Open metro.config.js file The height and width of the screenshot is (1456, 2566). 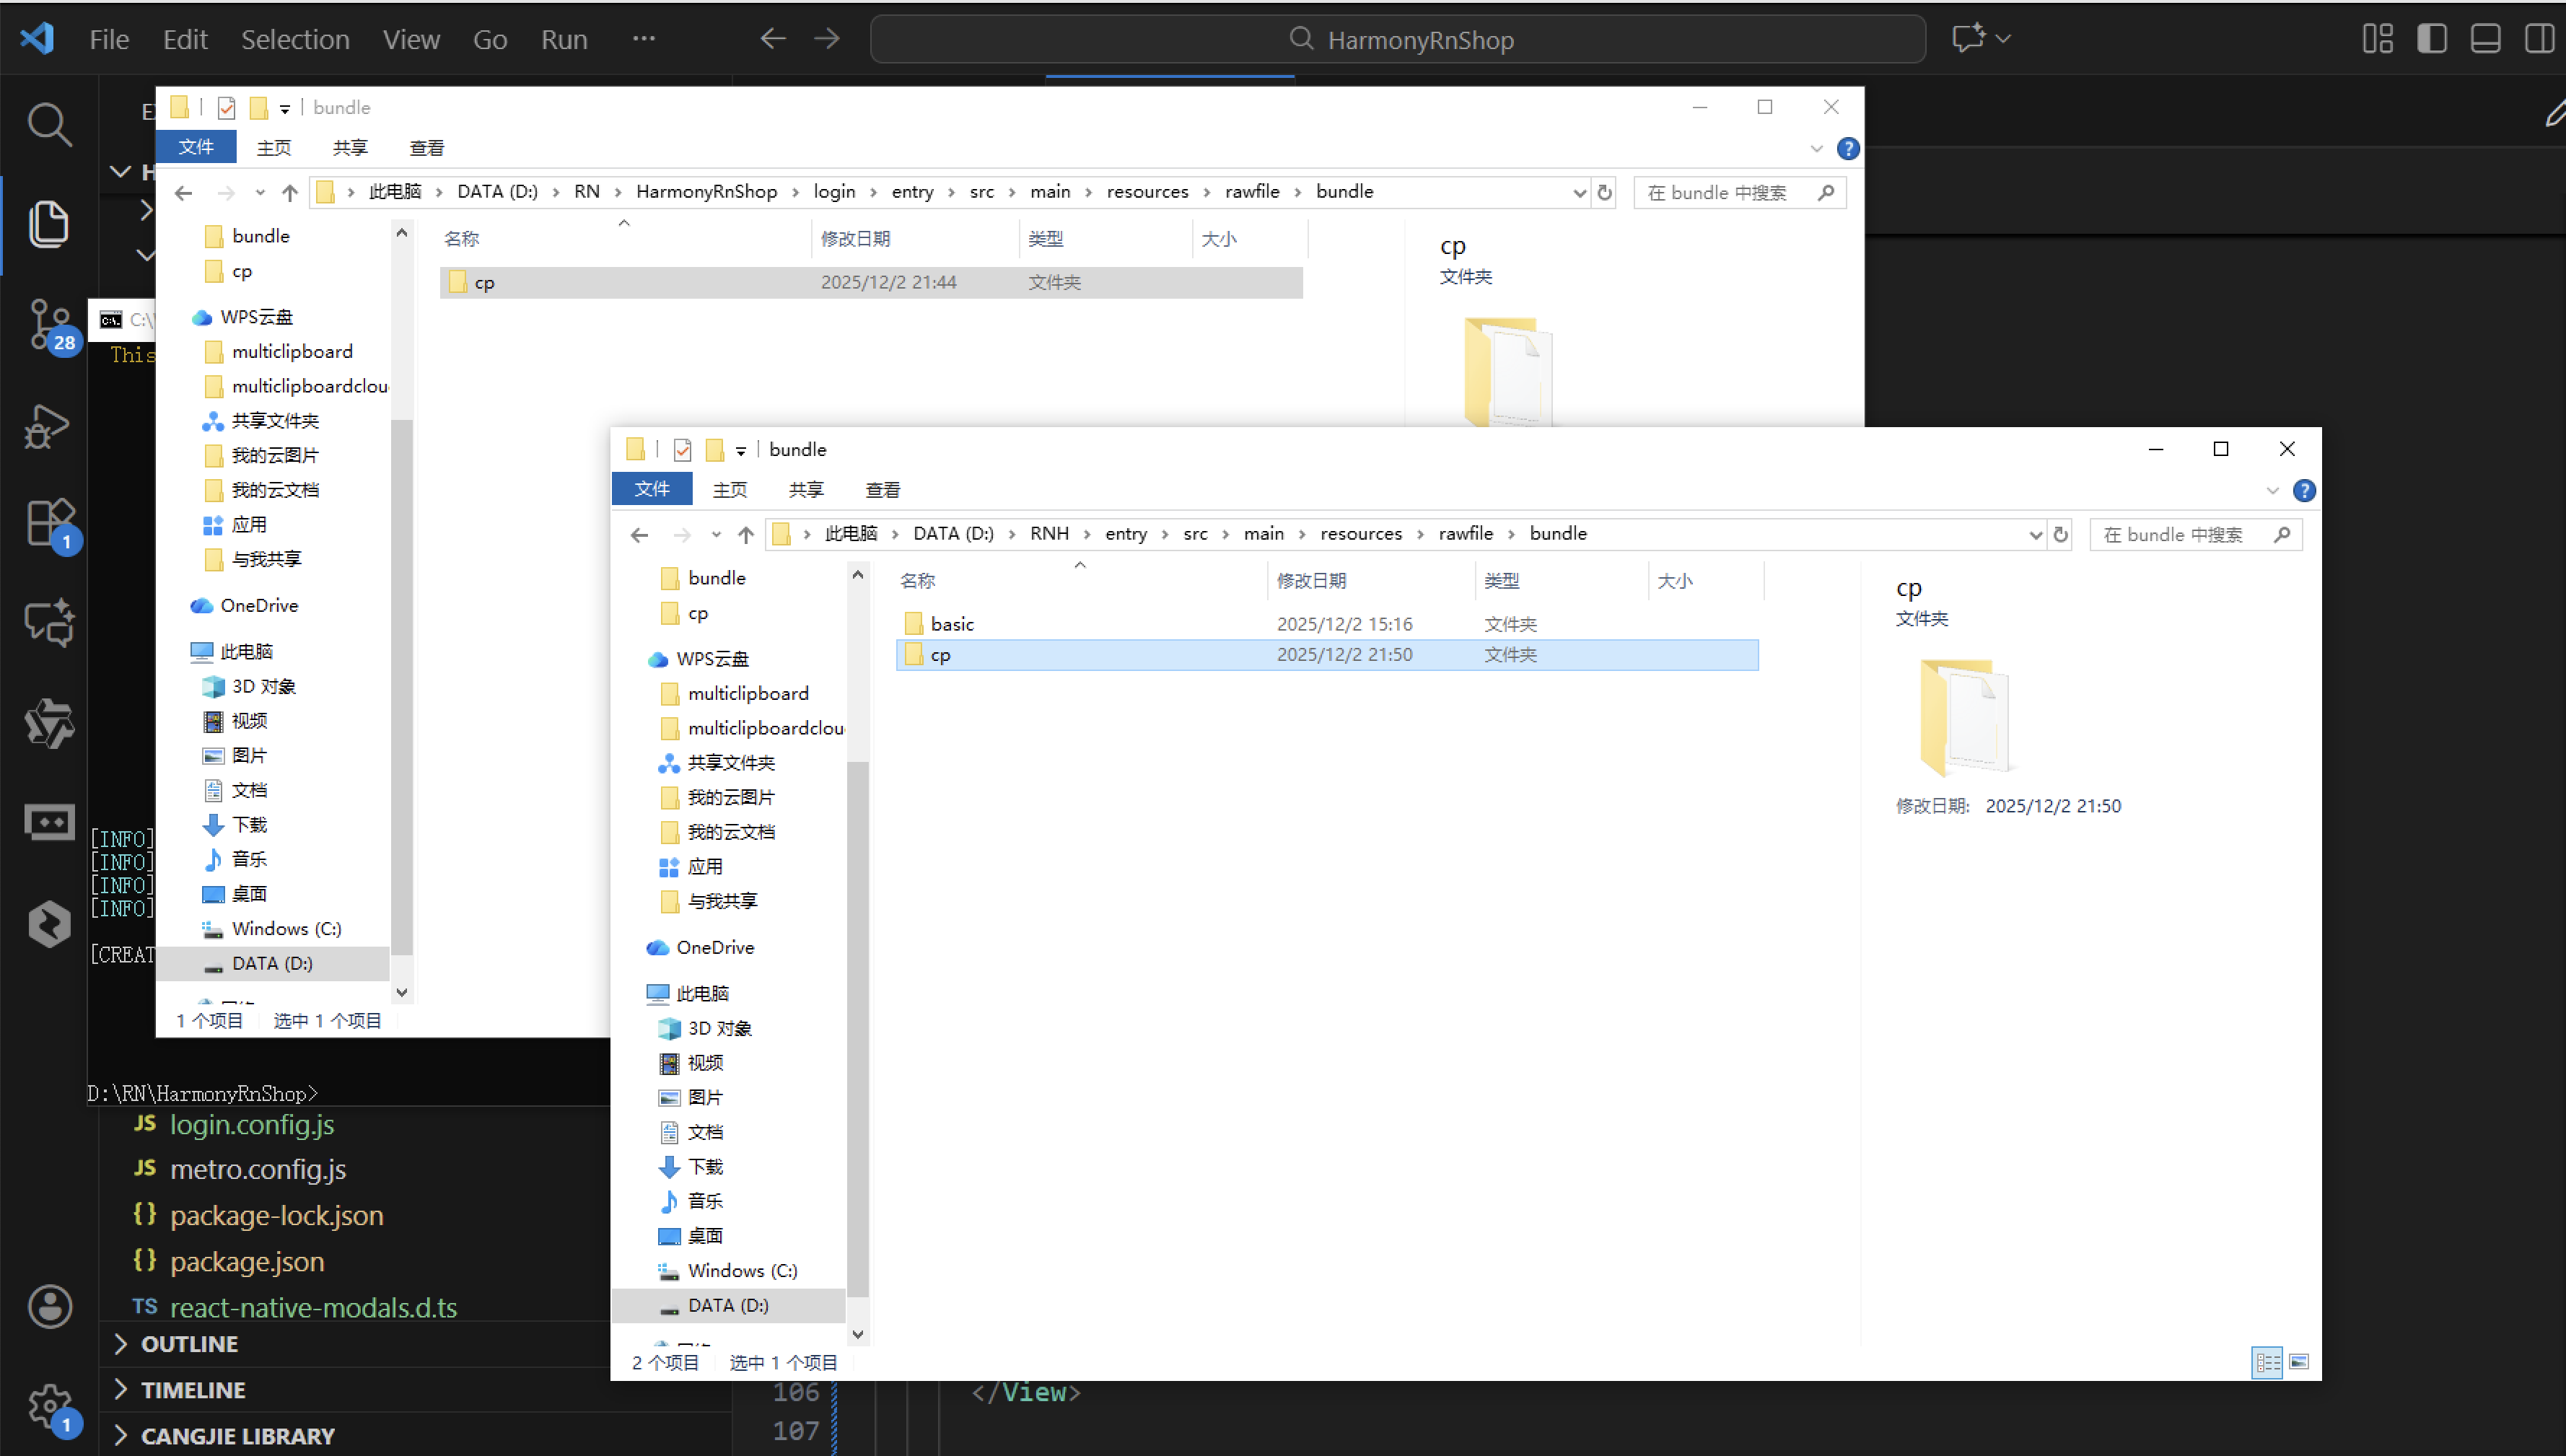(258, 1168)
